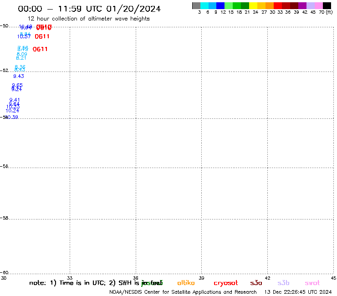
Task: Pick the lavender swatch near 45
Action: click(x=310, y=5)
